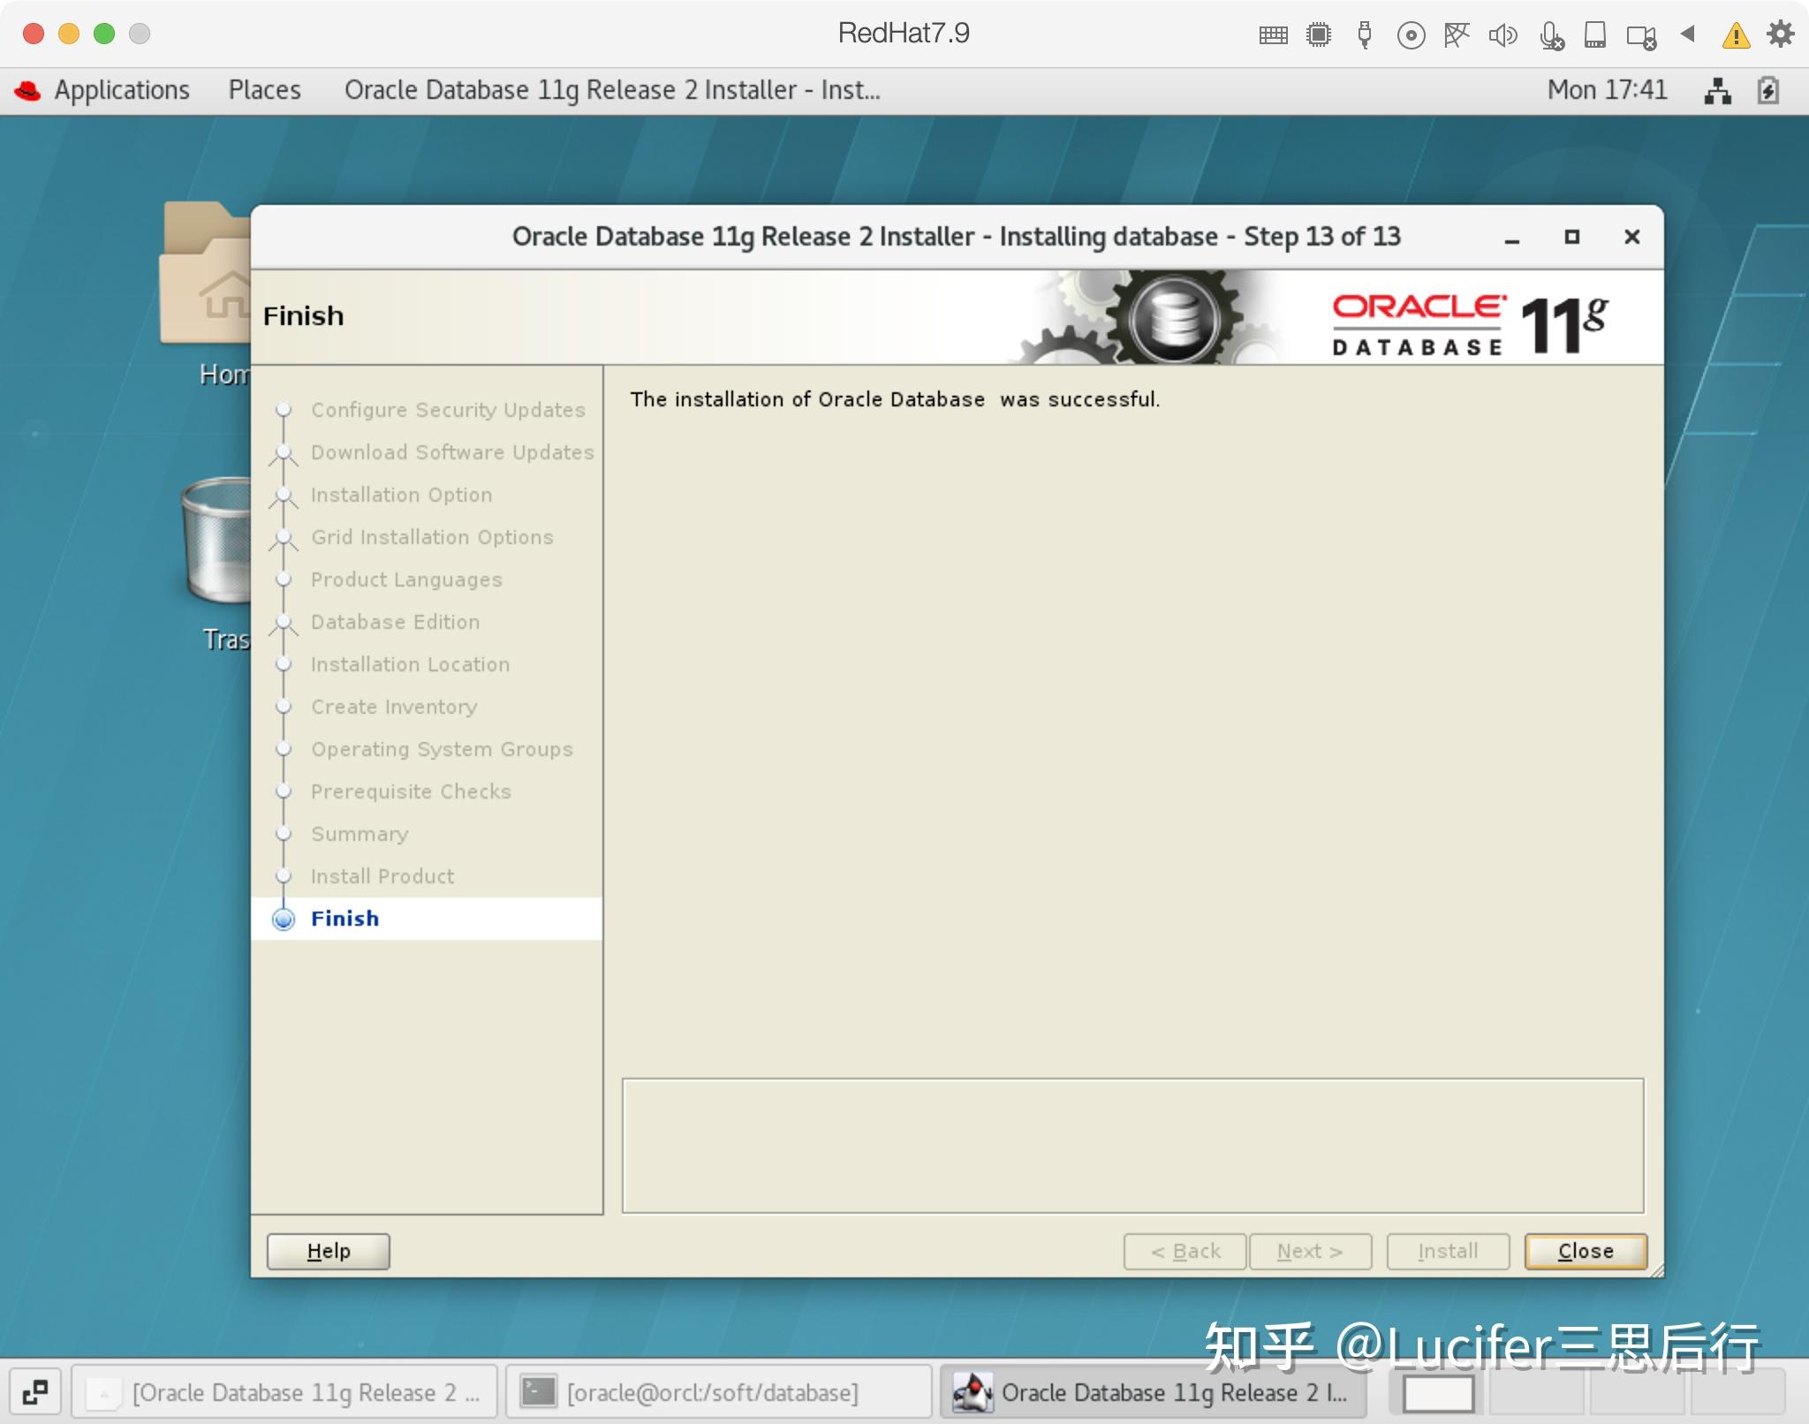Click the battery indicator beside the clock

1769,89
